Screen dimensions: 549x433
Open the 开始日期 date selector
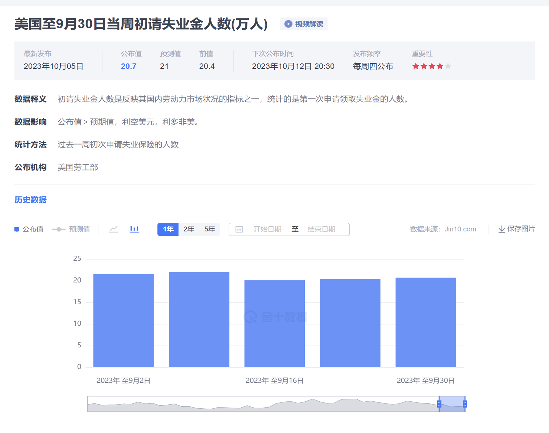pos(268,229)
